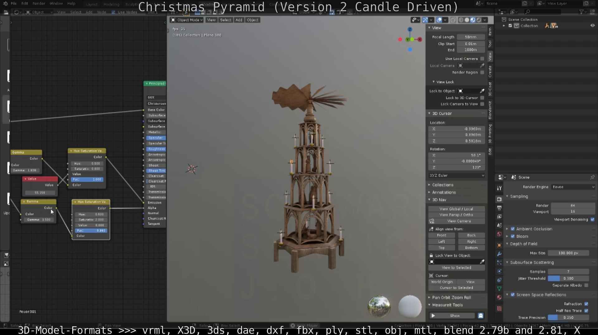Viewport: 598px width, 335px height.
Task: Enable Use Local Camera checkbox
Action: [482, 59]
